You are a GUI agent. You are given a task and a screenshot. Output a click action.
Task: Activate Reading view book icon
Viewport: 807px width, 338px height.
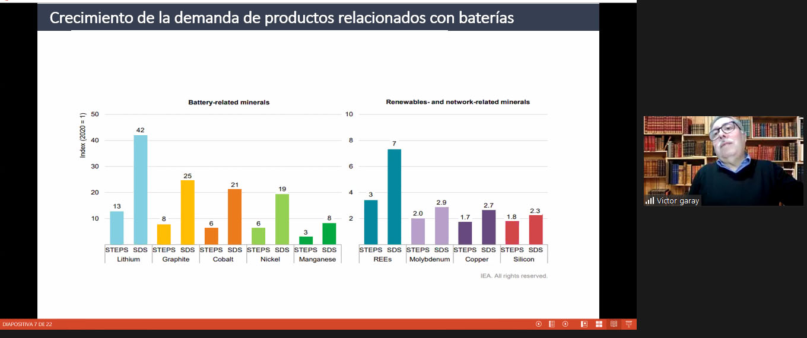(614, 324)
